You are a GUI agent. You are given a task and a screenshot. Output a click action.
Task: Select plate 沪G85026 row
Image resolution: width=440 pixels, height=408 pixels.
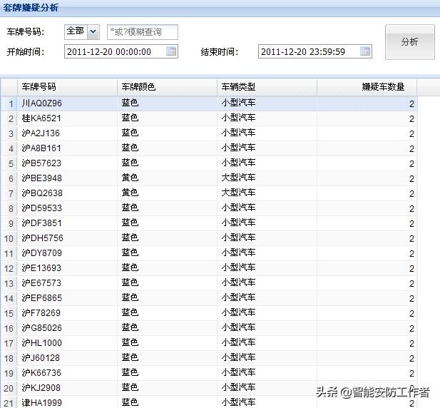click(209, 328)
